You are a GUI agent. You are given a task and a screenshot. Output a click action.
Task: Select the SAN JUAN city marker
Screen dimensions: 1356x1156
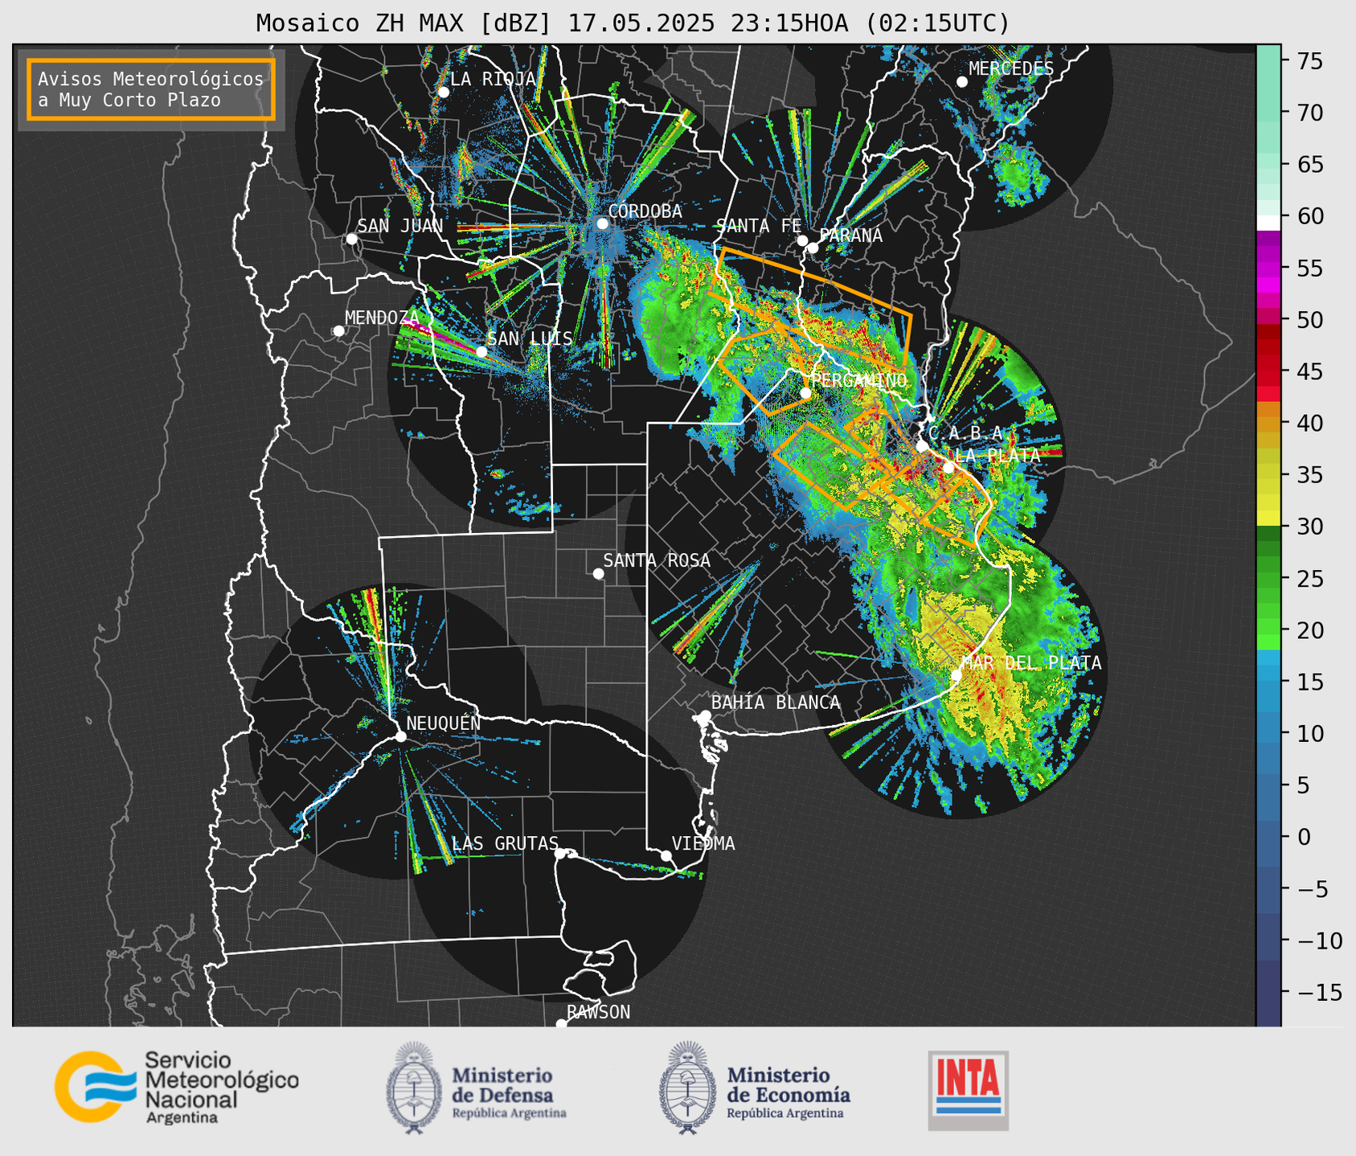(x=351, y=239)
